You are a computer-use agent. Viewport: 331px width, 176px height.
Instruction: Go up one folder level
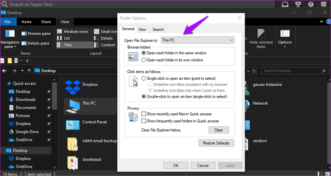[29, 71]
